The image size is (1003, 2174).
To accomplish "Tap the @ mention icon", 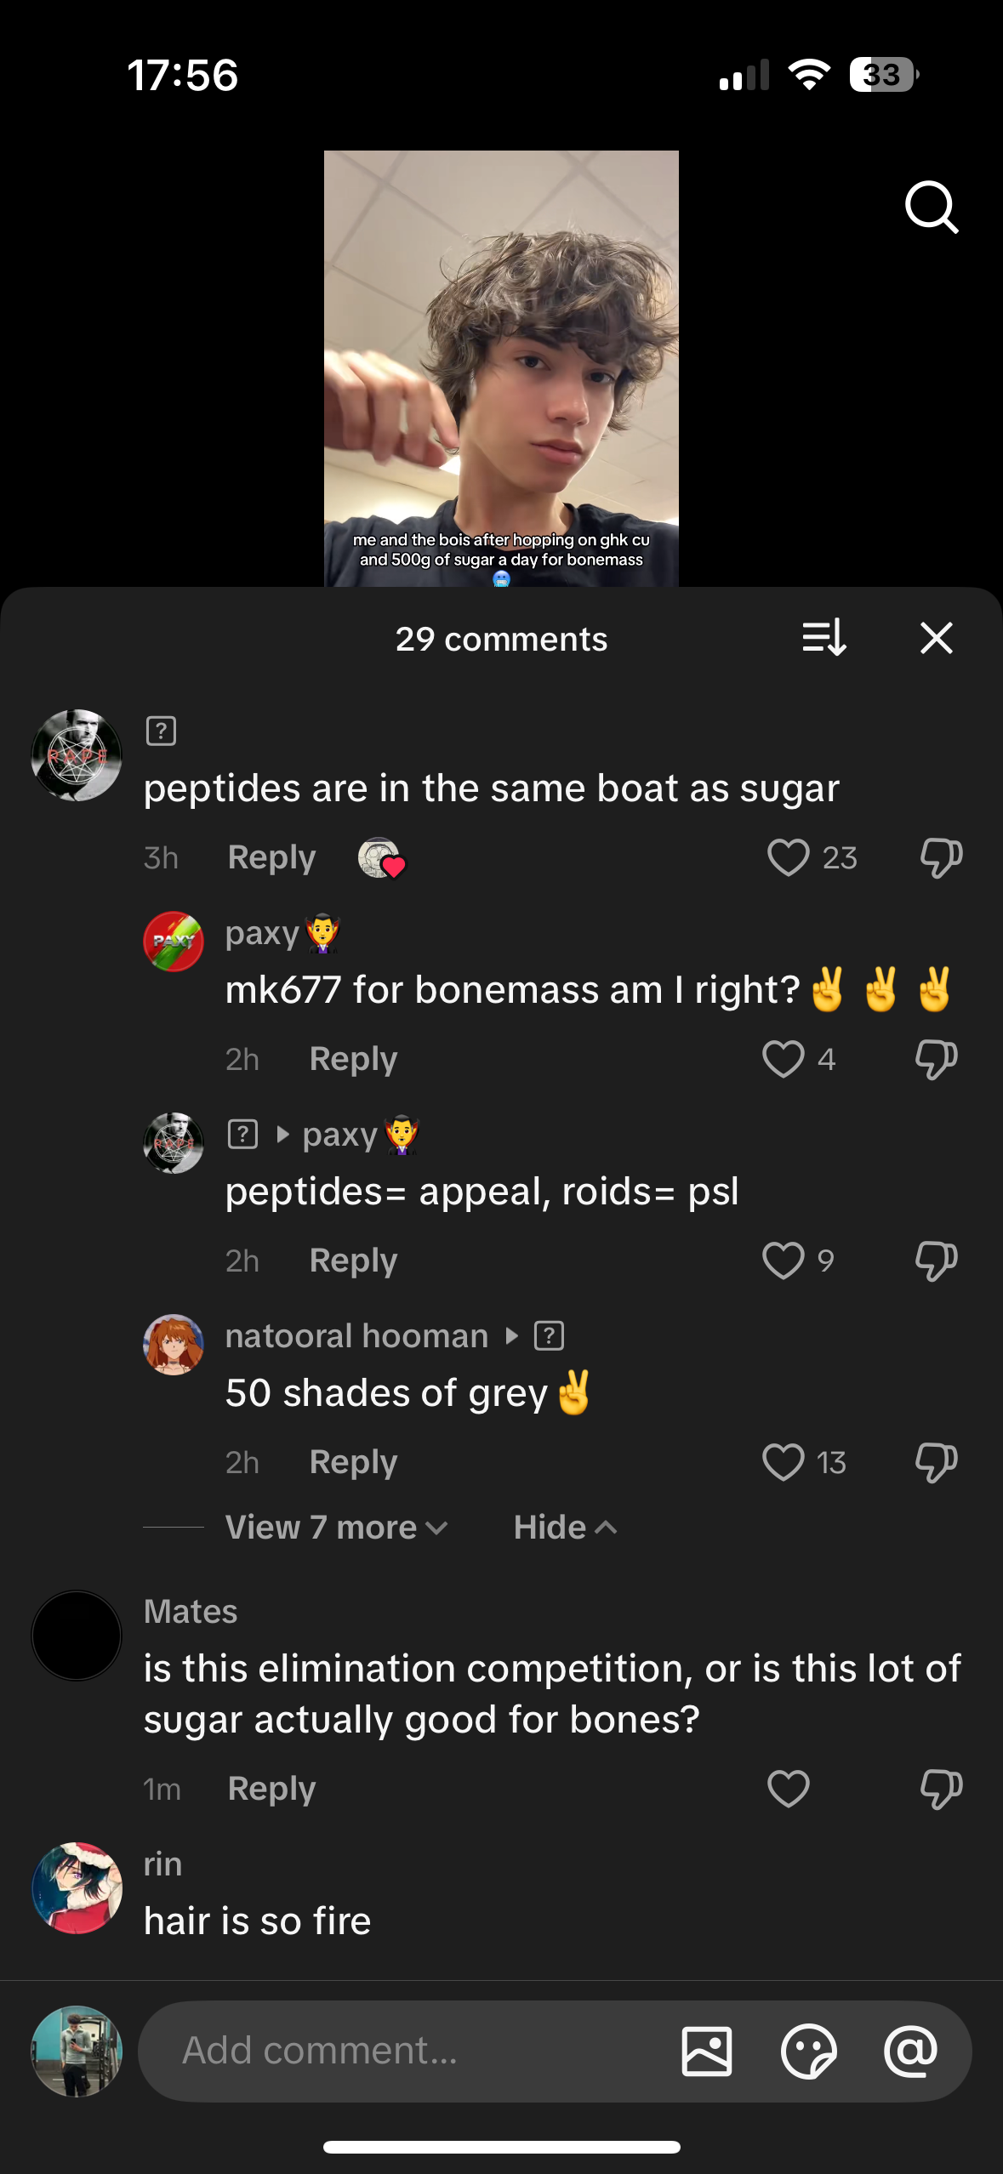I will pos(910,2051).
